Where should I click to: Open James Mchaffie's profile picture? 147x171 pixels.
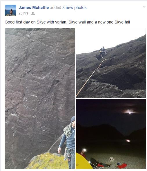click(x=10, y=10)
